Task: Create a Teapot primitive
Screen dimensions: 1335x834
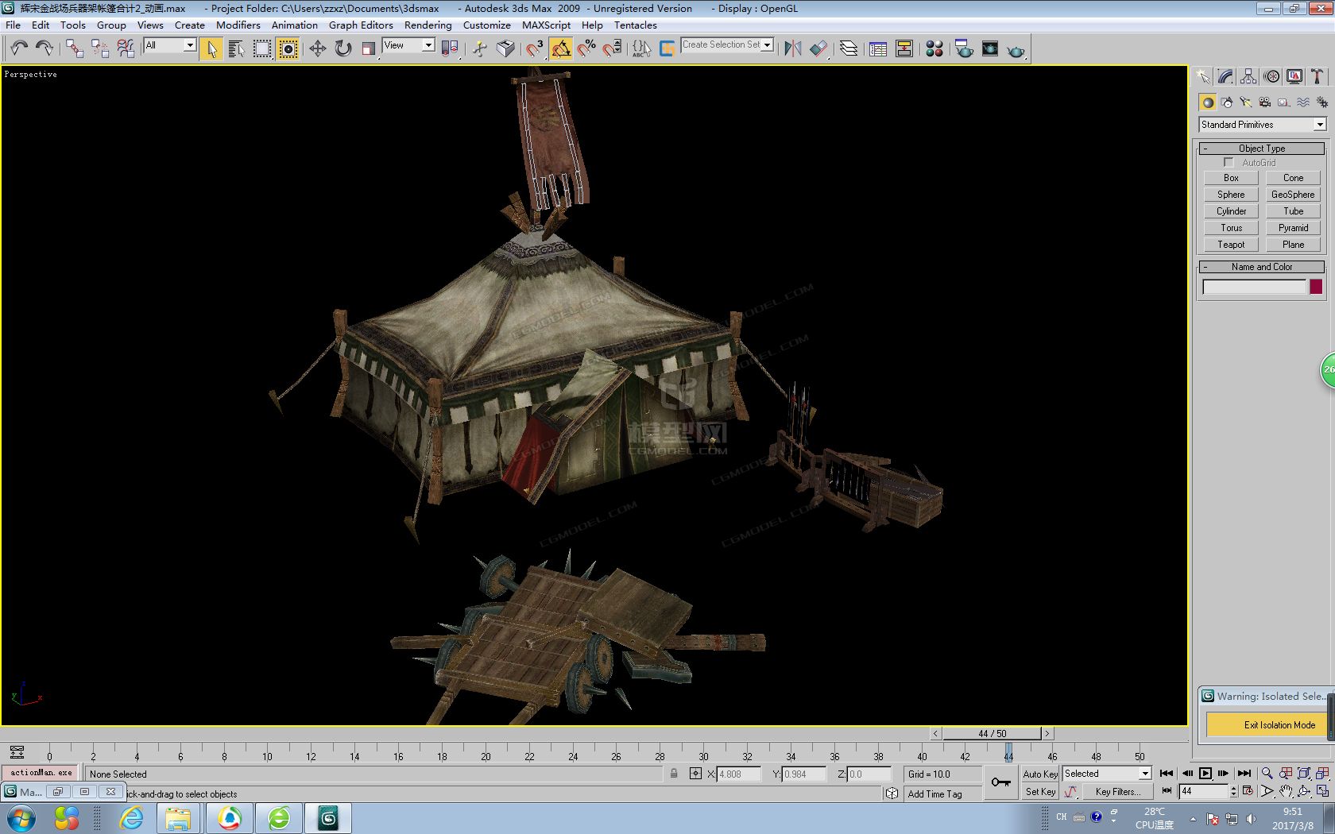Action: [x=1231, y=245]
